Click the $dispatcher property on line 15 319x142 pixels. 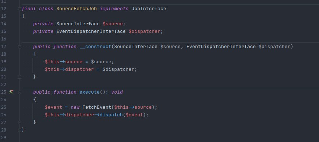(x=145, y=31)
